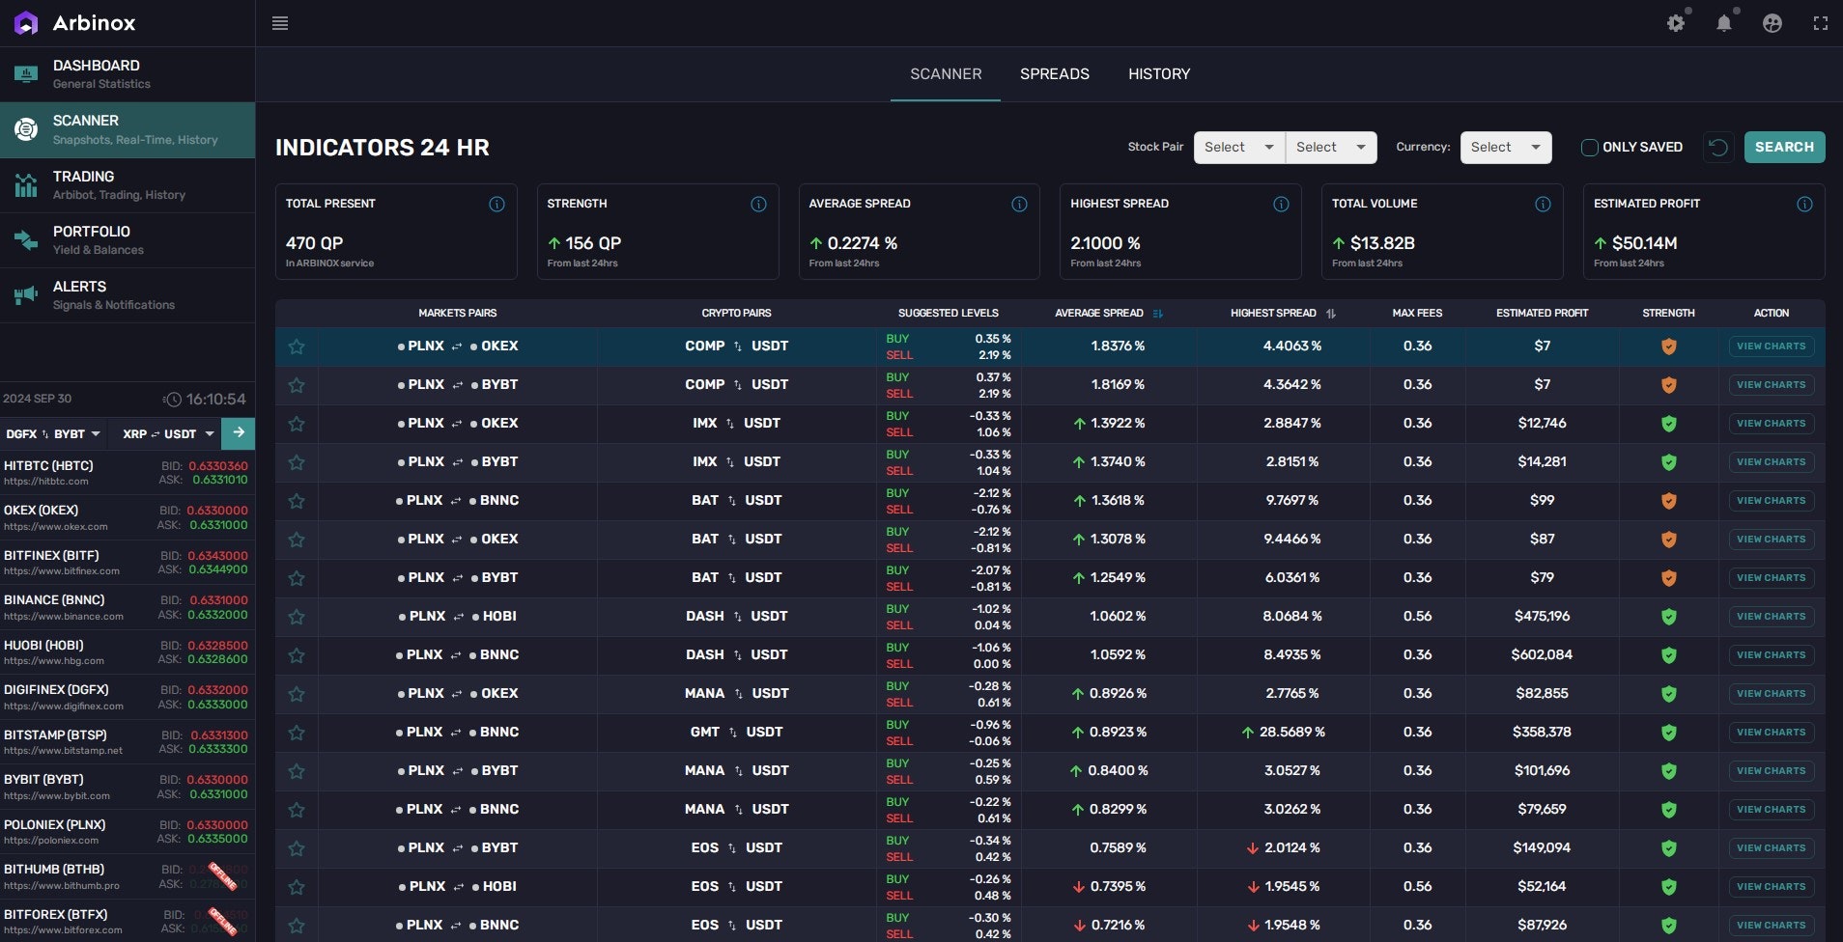Viewport: 1843px width, 942px height.
Task: Enable the Only Saved checkbox
Action: [1589, 148]
